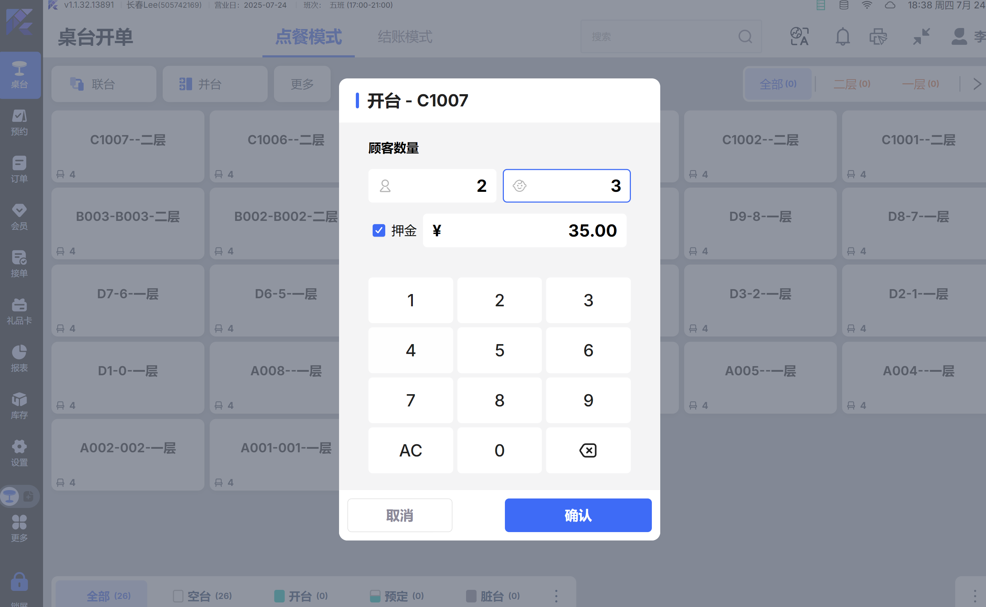Uncheck the deposit (押金) checkbox
The image size is (986, 607).
(378, 230)
